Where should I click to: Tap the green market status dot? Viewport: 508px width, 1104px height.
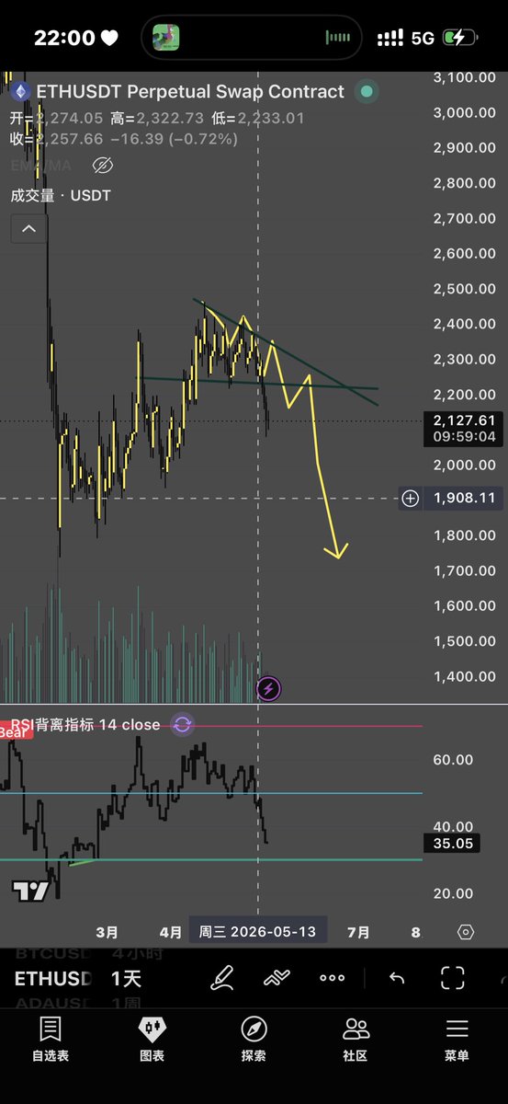point(367,91)
